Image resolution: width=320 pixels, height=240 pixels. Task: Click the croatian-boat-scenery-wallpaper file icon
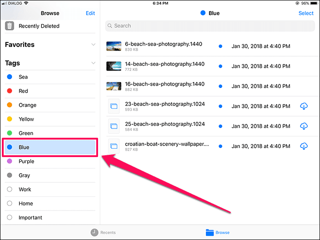(x=114, y=146)
